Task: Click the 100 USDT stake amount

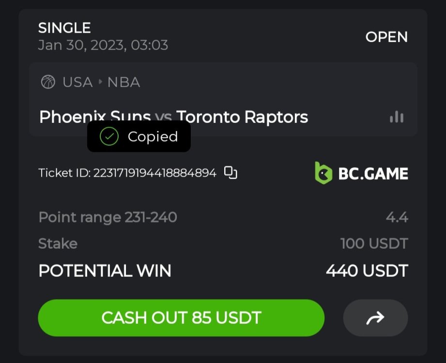Action: [x=374, y=243]
